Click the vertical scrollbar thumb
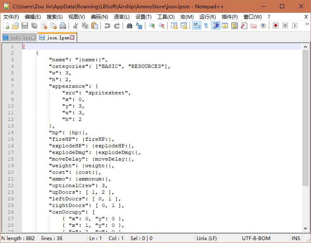 click(x=305, y=118)
